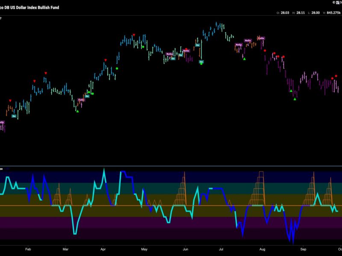Click the May label on the time axis

pos(144,249)
